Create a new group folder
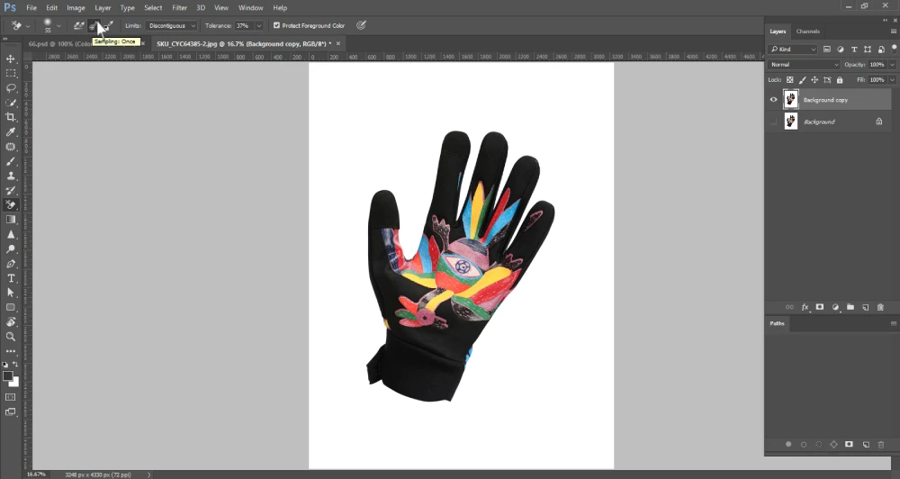The image size is (900, 479). tap(850, 307)
